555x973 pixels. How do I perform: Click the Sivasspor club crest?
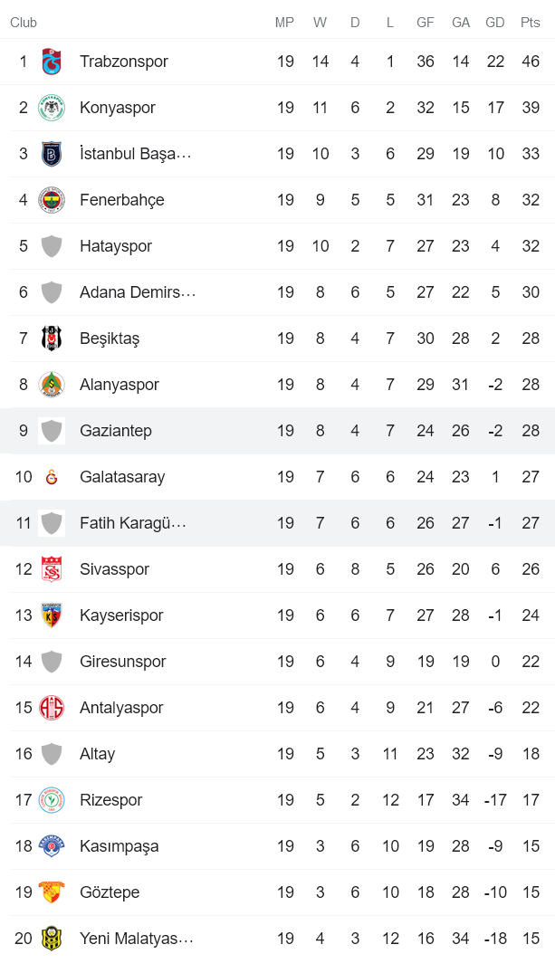coord(52,568)
